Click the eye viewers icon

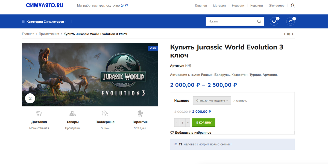[x=176, y=144]
